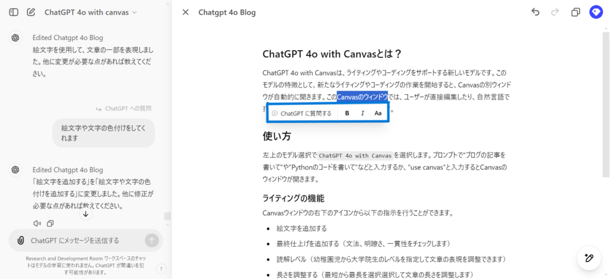Click the 'ChatGPT にメッセージを送信する' message field

[83, 240]
